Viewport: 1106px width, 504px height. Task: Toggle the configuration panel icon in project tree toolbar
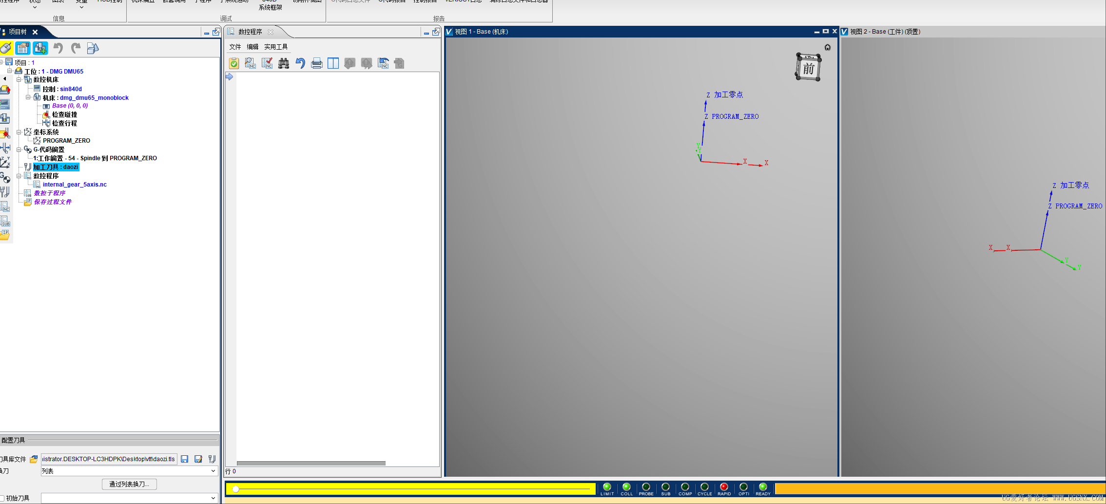click(23, 48)
